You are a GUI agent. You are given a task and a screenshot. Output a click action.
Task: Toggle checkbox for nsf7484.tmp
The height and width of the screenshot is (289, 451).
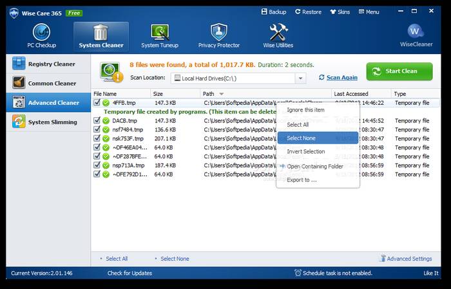(97, 129)
